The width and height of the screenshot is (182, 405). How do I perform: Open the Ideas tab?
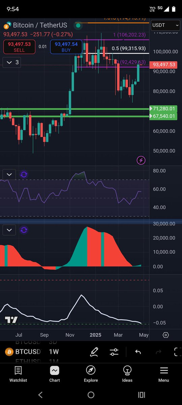tap(127, 374)
